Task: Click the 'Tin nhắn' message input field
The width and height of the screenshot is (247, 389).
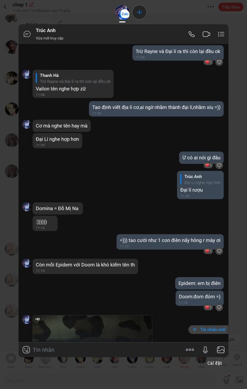Action: pos(107,350)
